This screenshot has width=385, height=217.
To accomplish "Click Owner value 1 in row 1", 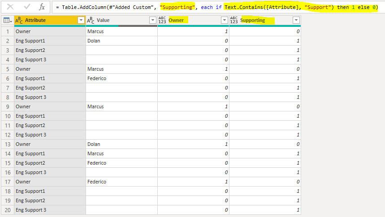I will point(193,31).
